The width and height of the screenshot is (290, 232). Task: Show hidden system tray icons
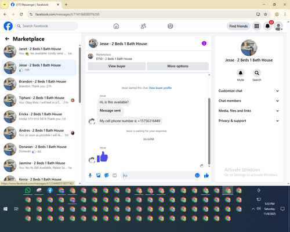pyautogui.click(x=253, y=209)
